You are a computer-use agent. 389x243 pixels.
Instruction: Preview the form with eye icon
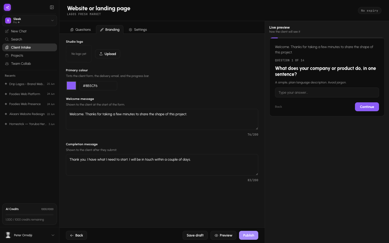click(x=223, y=235)
